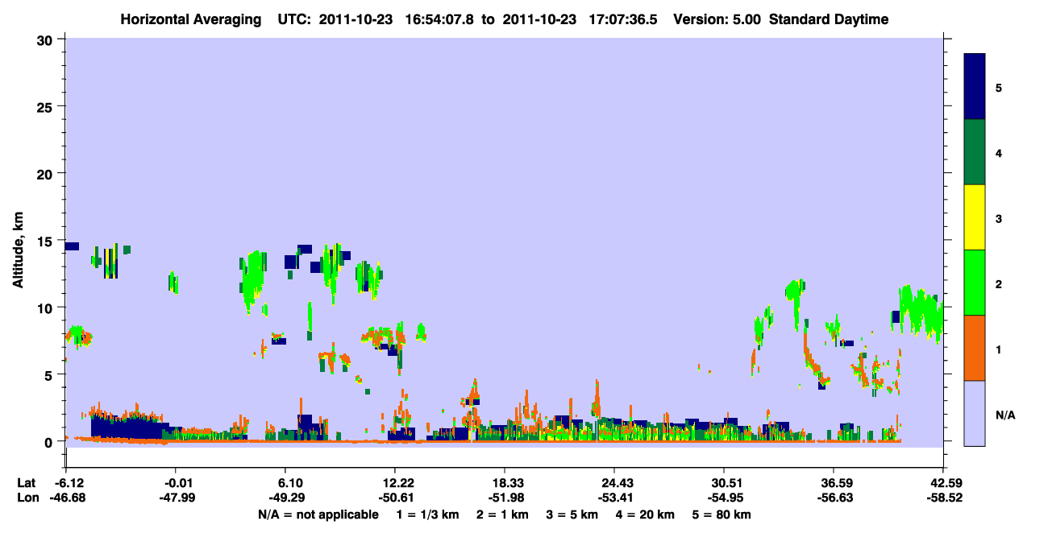This screenshot has height=537, width=1048.
Task: Click the 'Standard Daytime' label
Action: pyautogui.click(x=829, y=19)
